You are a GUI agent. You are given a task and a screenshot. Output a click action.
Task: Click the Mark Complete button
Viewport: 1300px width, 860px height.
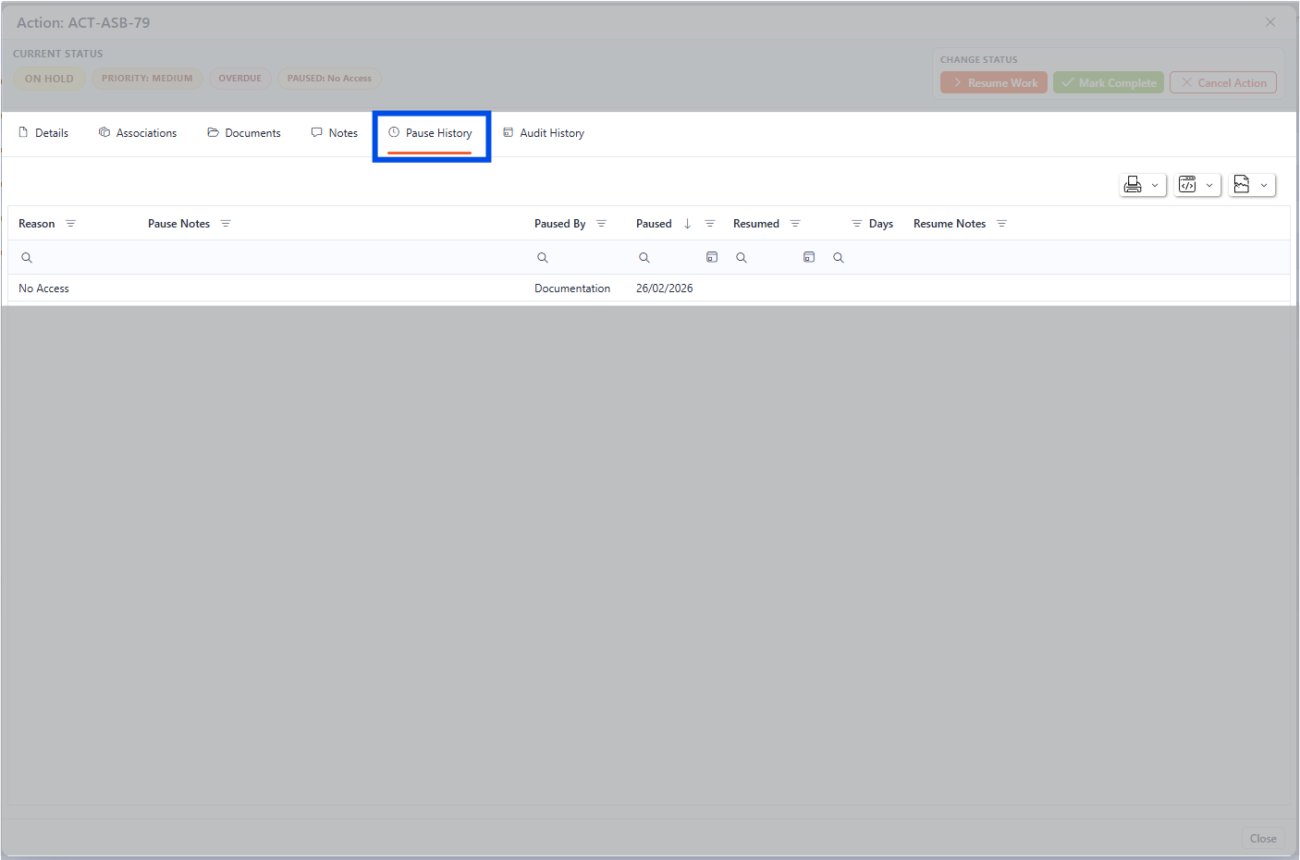[x=1108, y=83]
